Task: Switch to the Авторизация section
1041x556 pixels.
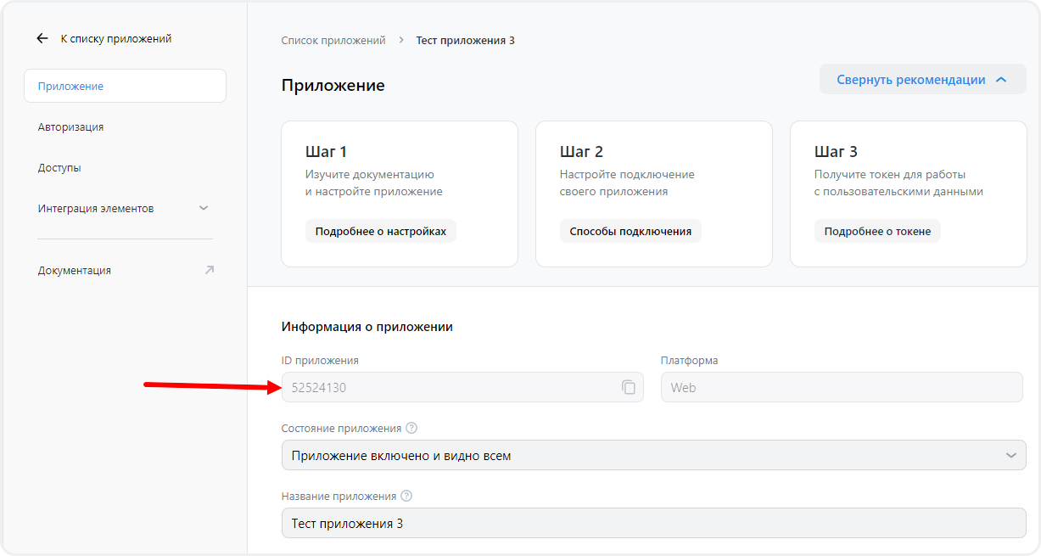Action: [x=70, y=126]
